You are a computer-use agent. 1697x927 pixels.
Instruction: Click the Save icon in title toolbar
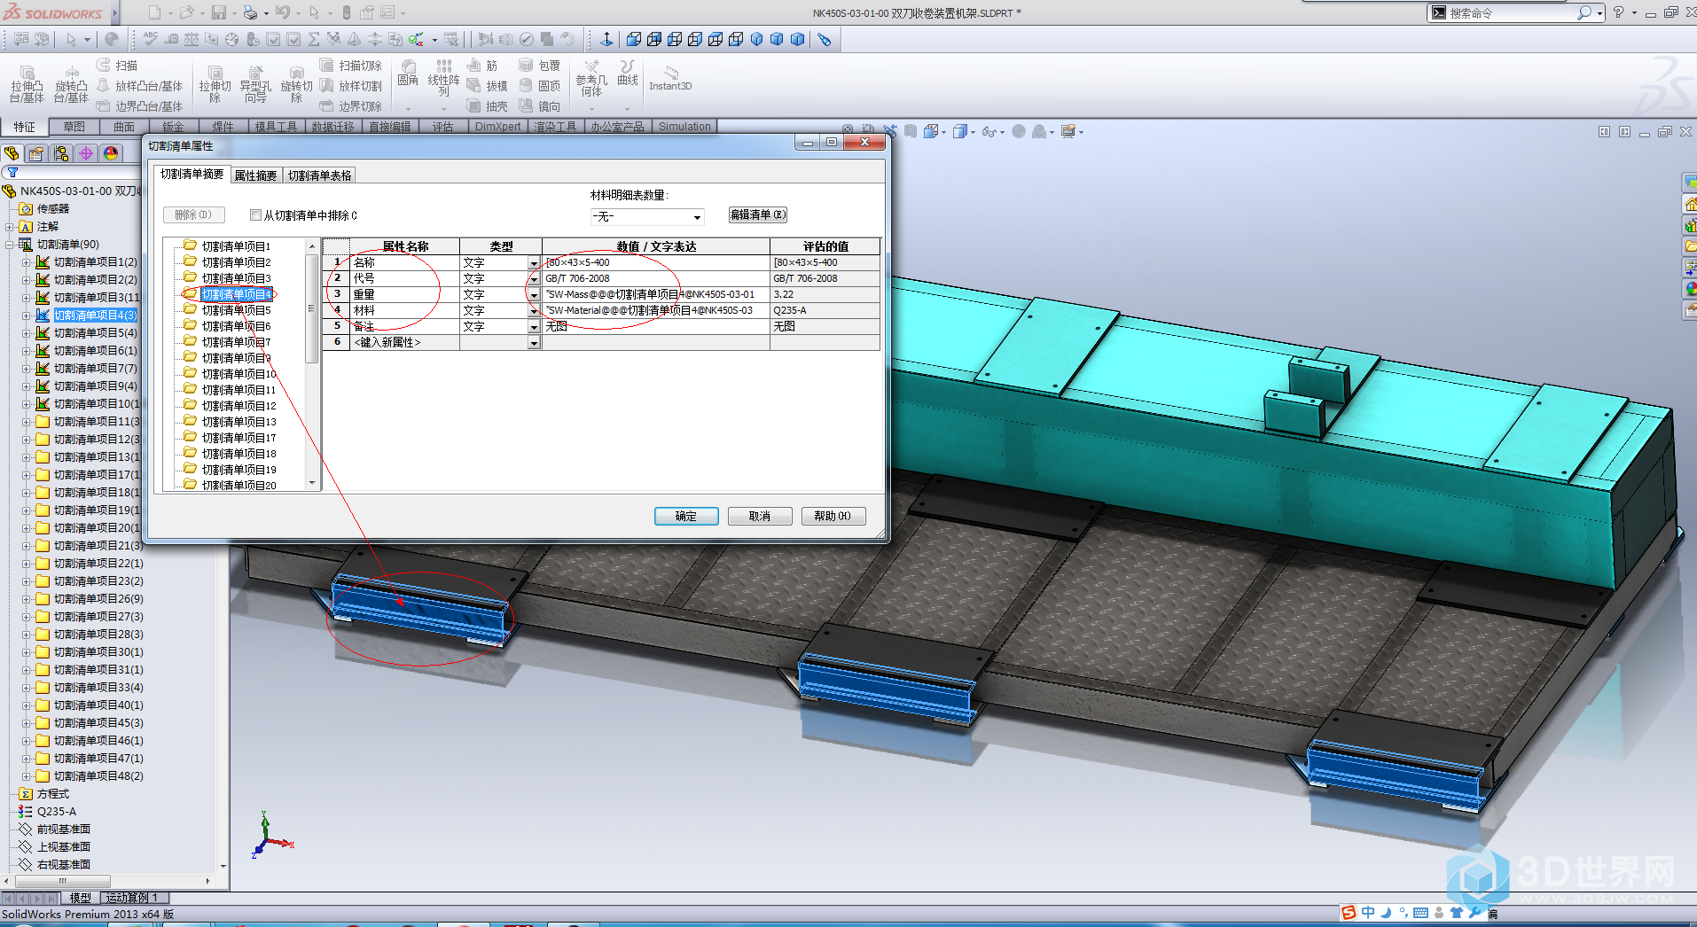pyautogui.click(x=218, y=12)
